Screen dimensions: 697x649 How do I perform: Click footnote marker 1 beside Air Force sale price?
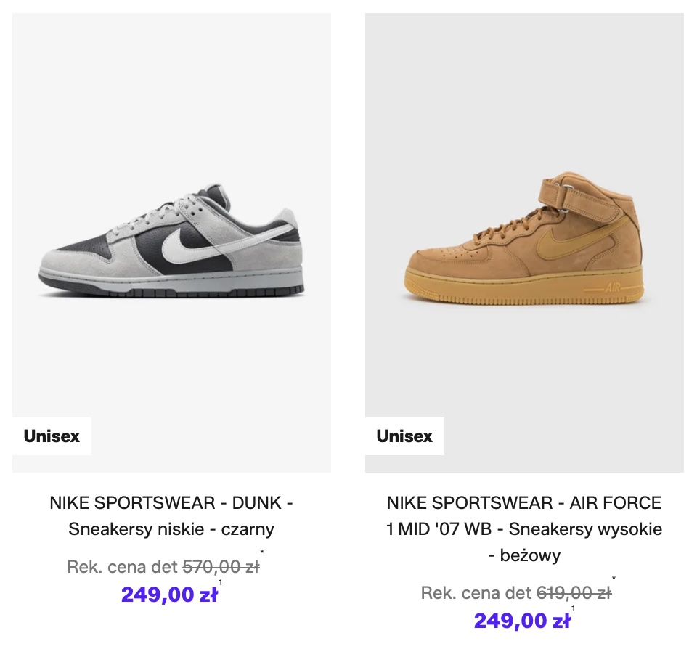574,608
